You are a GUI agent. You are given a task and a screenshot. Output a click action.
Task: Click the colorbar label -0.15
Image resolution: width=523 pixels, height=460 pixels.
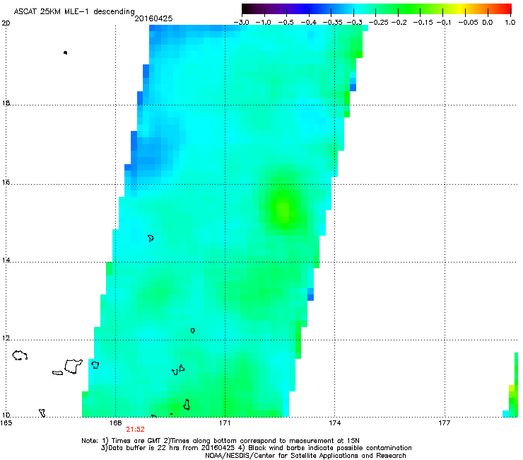click(423, 23)
